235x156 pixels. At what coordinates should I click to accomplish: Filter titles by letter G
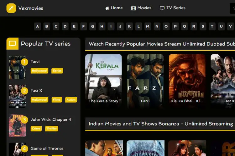[93, 27]
